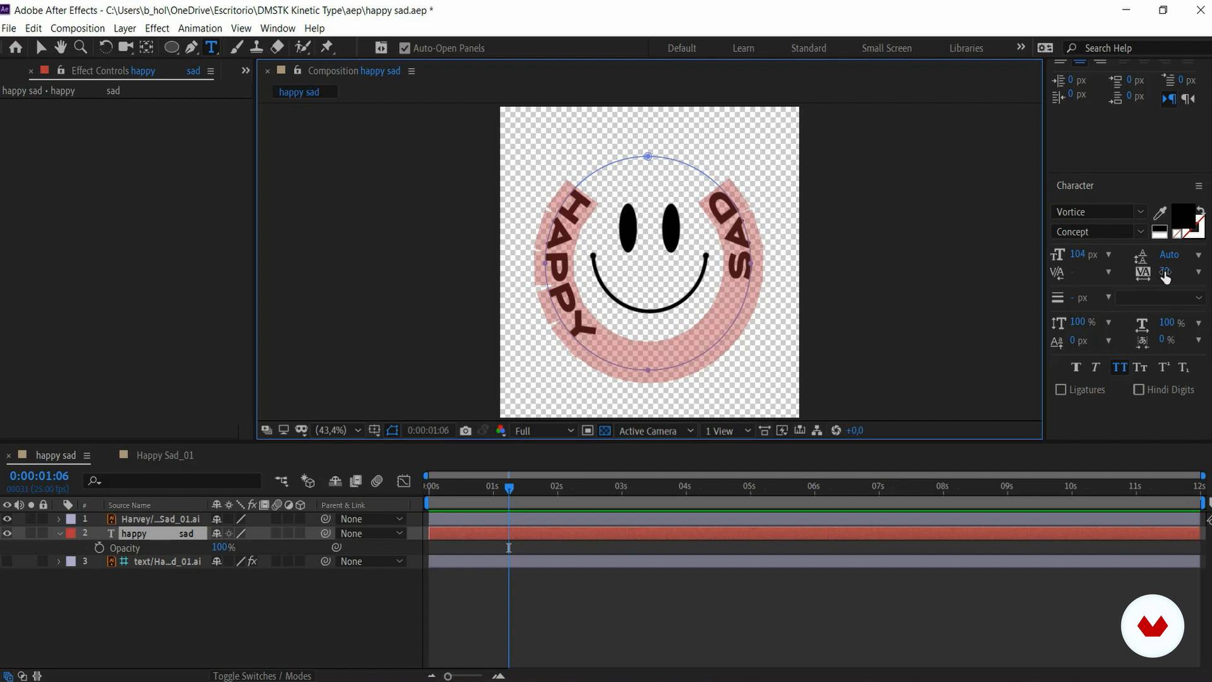Click the black fill color swatch
This screenshot has height=682, width=1212.
point(1182,215)
